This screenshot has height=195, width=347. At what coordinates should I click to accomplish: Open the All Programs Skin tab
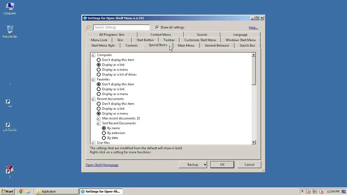pos(112,35)
